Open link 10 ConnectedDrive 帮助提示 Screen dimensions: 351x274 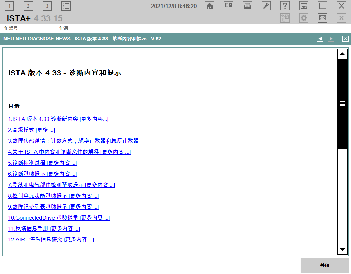pyautogui.click(x=59, y=217)
